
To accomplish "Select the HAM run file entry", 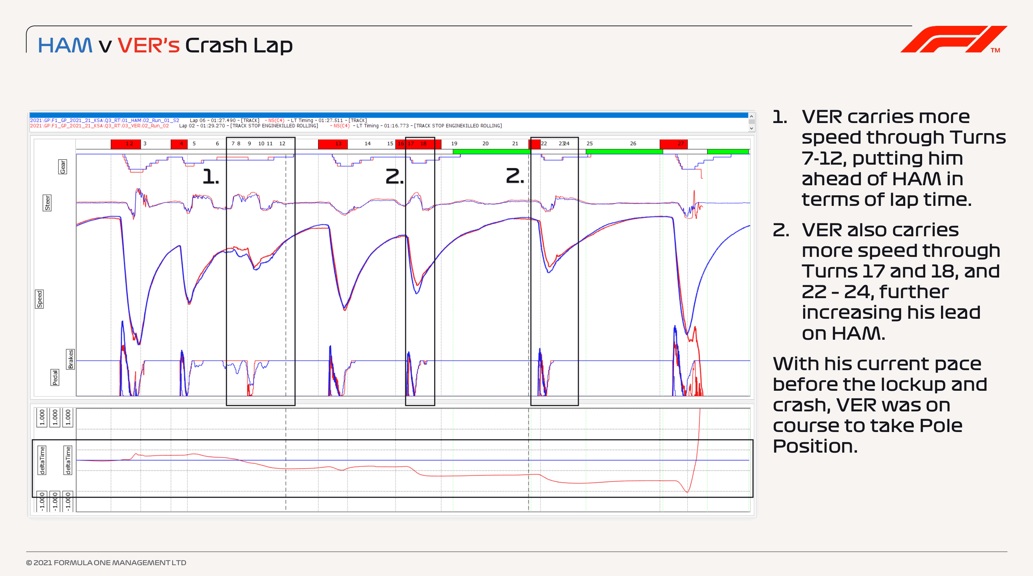I will pyautogui.click(x=104, y=120).
